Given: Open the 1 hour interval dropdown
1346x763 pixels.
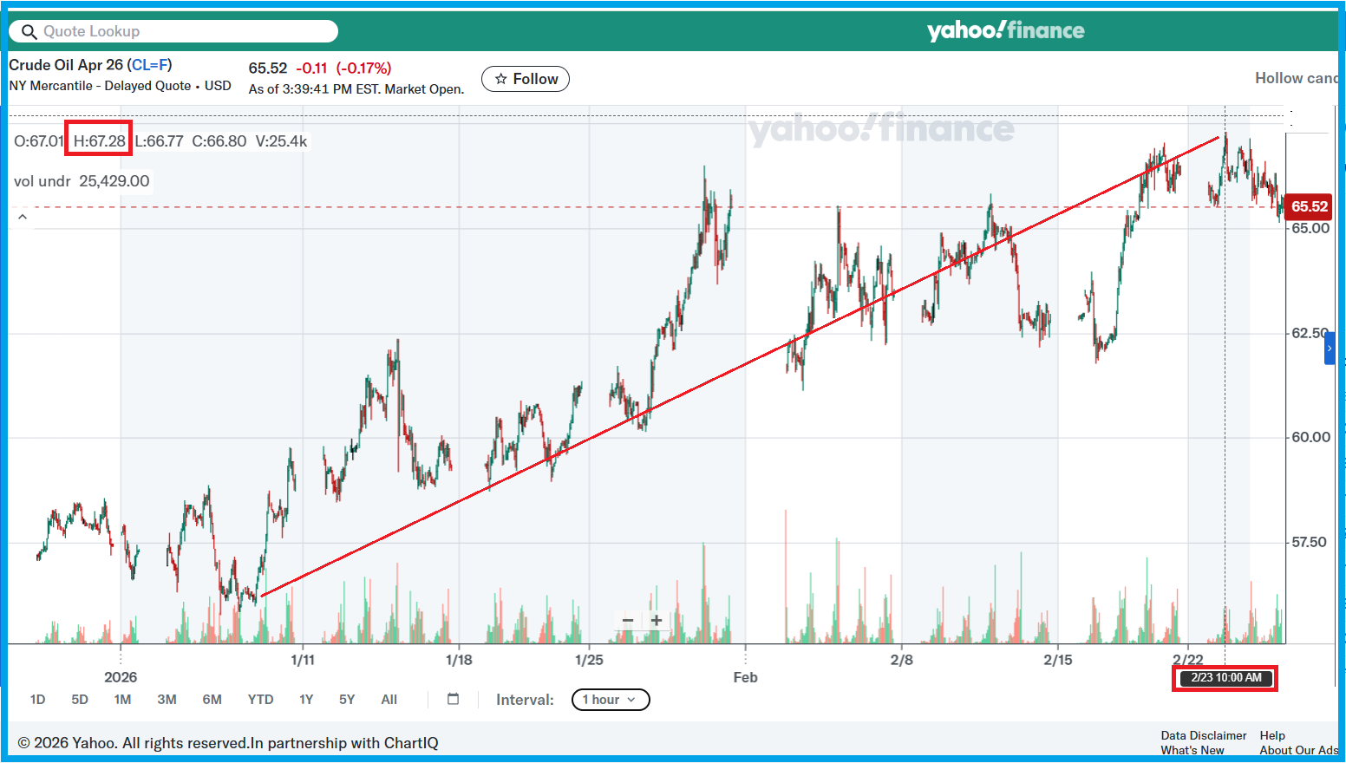Looking at the screenshot, I should (610, 700).
